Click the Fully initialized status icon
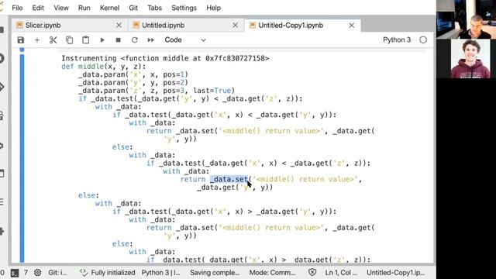This screenshot has width=496, height=279. pos(83,273)
